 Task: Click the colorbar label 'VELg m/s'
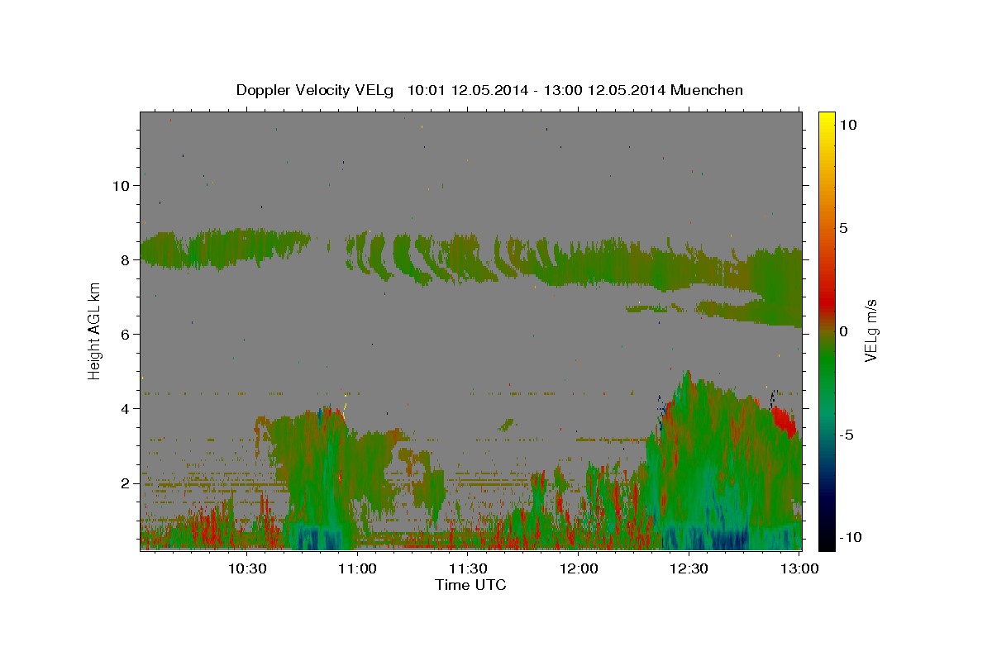871,330
